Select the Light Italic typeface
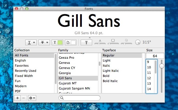The width and height of the screenshot is (178, 110). pyautogui.click(x=122, y=71)
